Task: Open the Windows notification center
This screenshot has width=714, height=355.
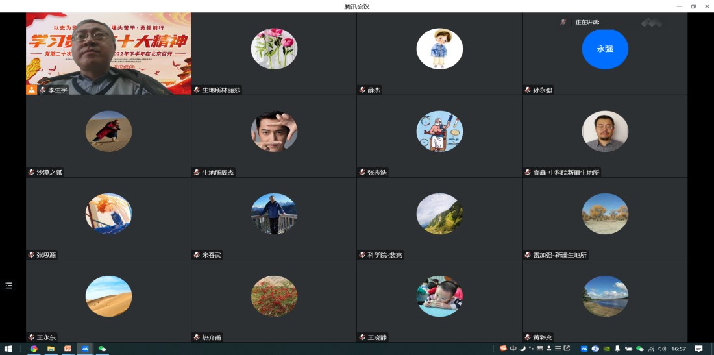Action: click(698, 349)
